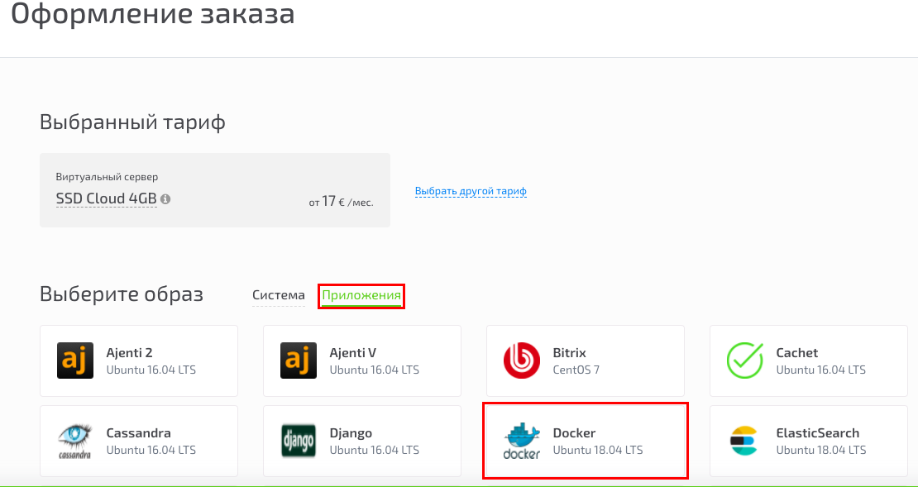Click the Оформление заказа page title

[x=153, y=14]
